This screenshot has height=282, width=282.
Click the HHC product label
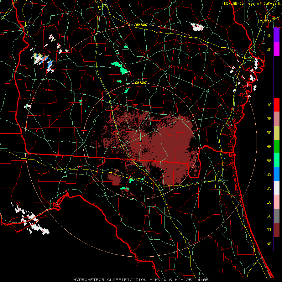coord(275,19)
